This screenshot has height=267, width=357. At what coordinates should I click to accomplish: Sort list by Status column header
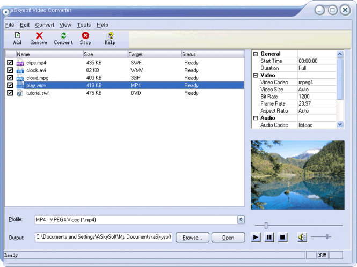(x=213, y=54)
